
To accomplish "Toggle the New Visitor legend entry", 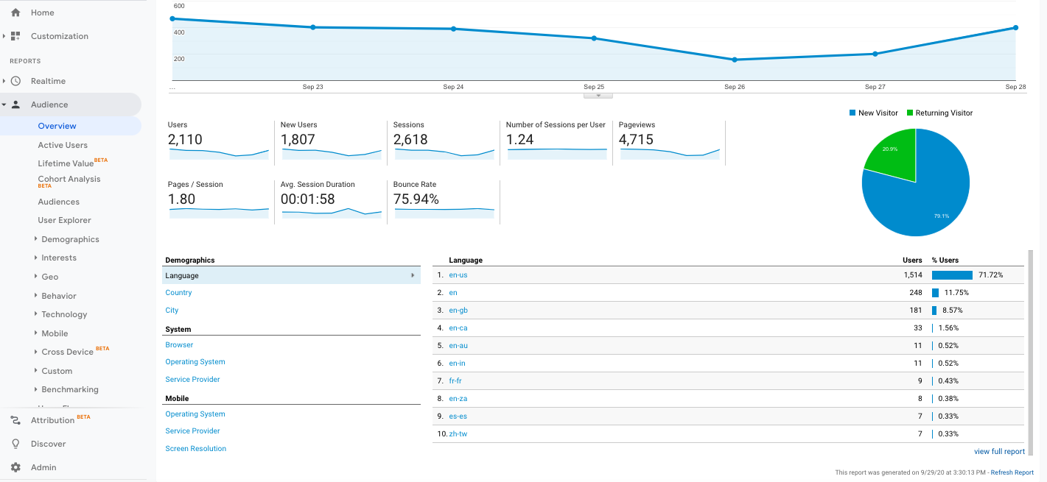I will point(874,113).
